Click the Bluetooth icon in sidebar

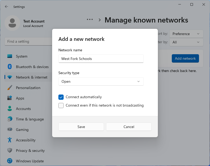(x=10, y=67)
